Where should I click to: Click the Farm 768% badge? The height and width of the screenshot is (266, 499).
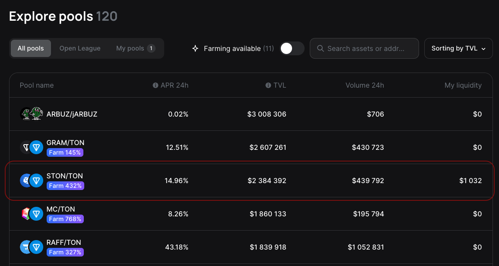65,219
